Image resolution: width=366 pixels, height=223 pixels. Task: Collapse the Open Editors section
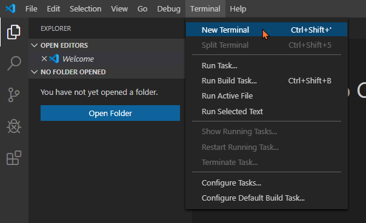[35, 45]
